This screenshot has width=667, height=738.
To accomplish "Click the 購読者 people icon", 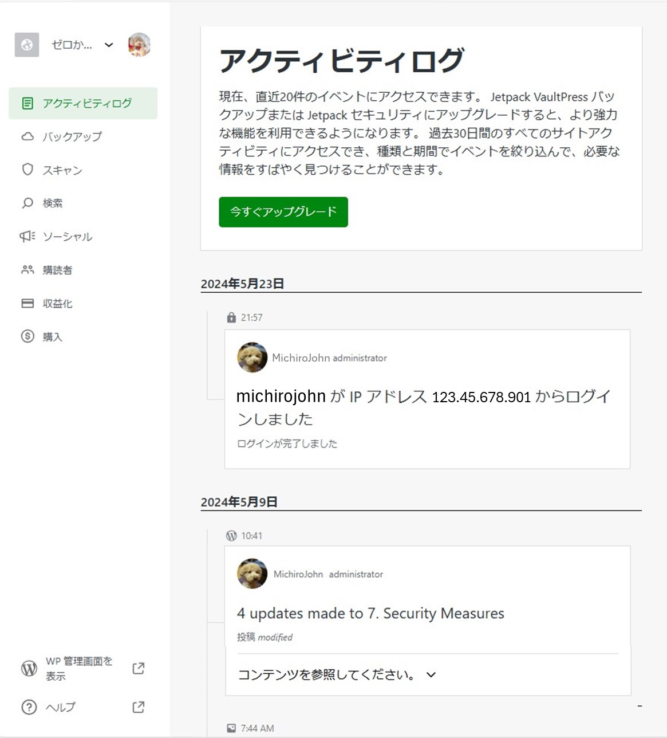I will coord(27,269).
